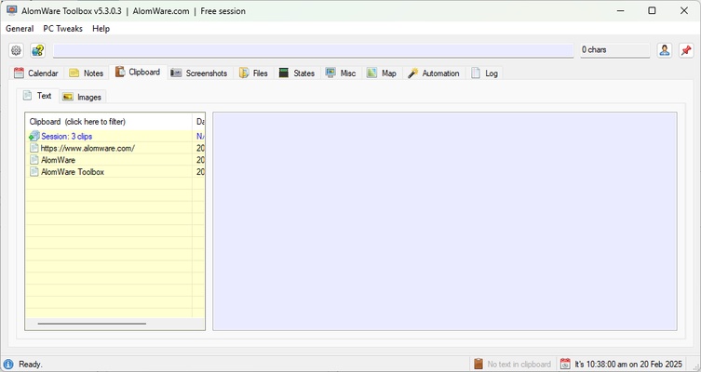Click the Session clips globe icon
Image resolution: width=701 pixels, height=372 pixels.
[x=34, y=136]
